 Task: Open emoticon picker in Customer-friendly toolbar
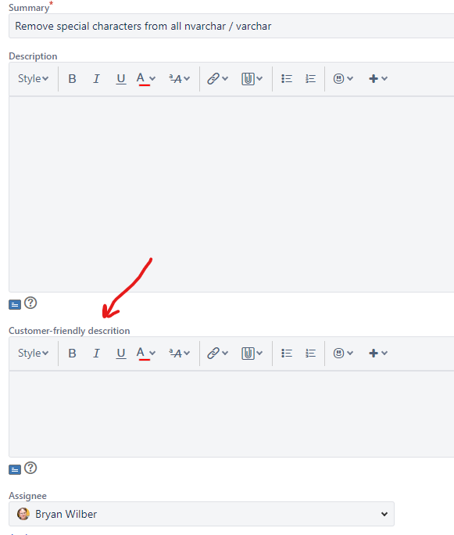click(343, 353)
